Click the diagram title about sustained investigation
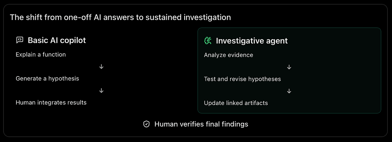392x142 pixels. tap(120, 17)
